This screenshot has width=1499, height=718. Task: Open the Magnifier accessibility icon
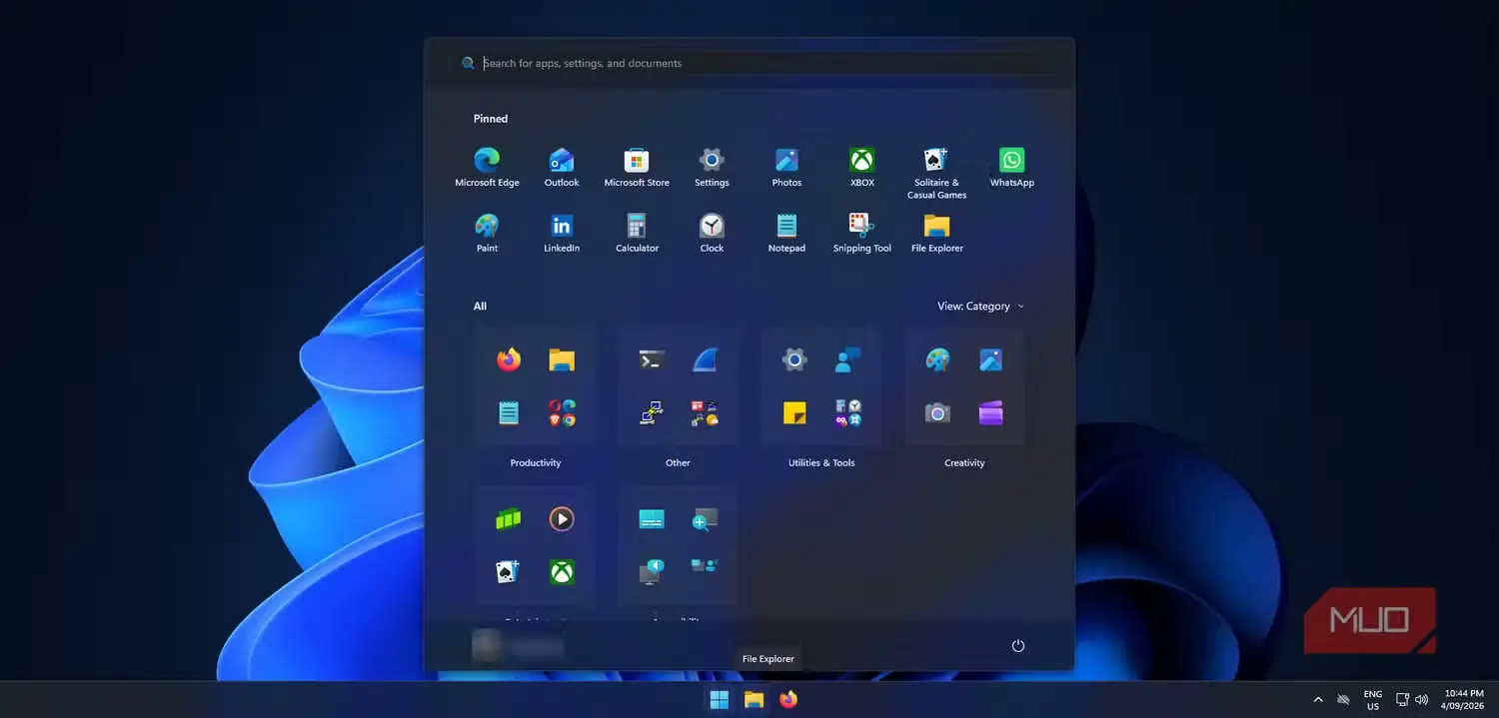tap(706, 518)
